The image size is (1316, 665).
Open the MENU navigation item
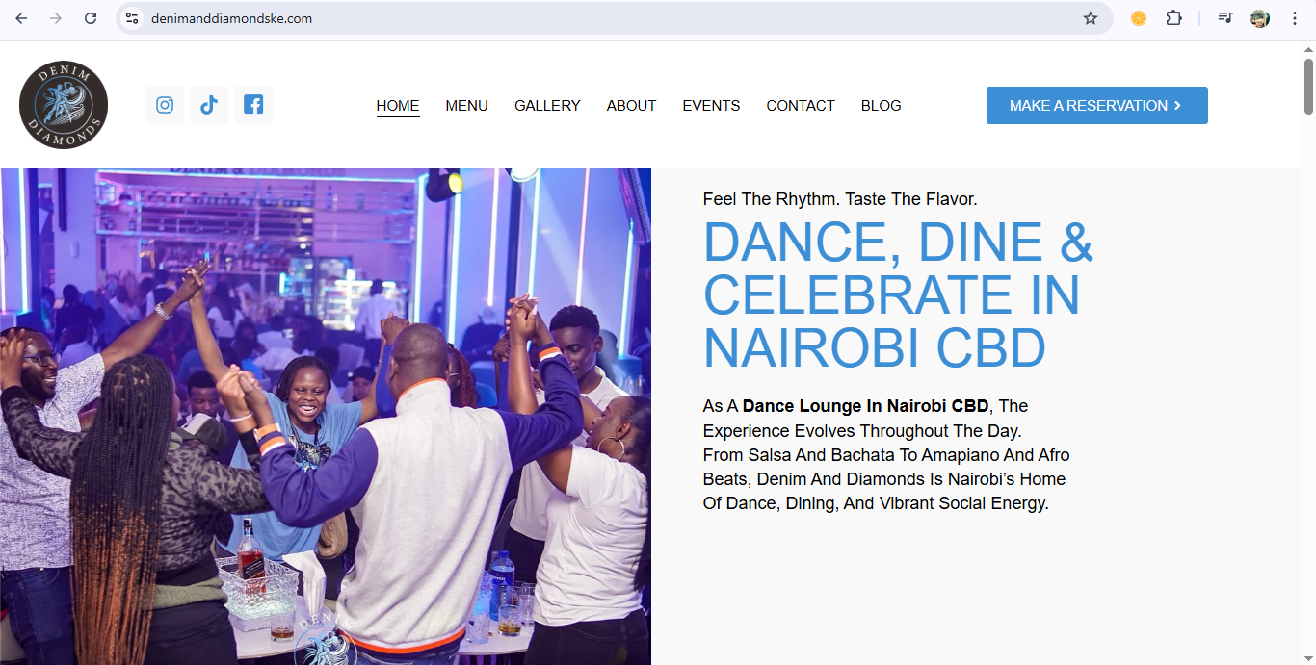466,106
